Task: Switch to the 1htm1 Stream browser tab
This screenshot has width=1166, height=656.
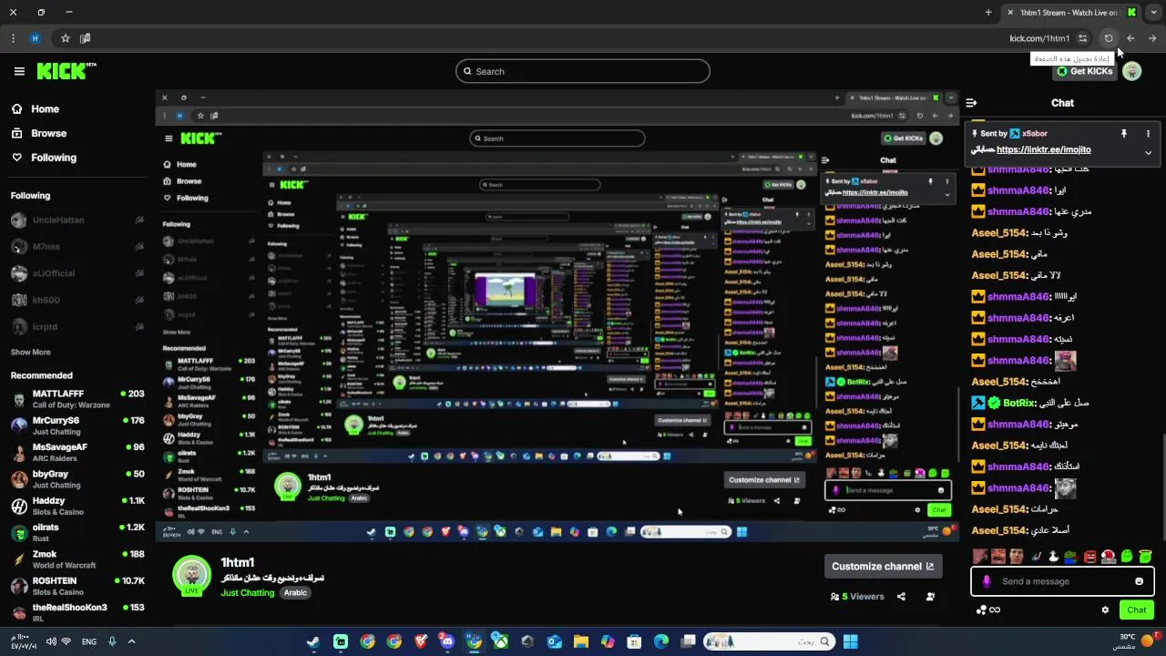Action: 1069,12
